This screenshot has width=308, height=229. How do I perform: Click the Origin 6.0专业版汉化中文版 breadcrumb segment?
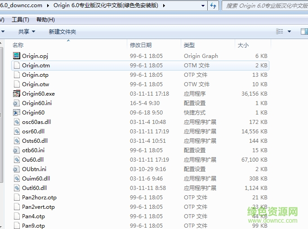tap(106, 5)
